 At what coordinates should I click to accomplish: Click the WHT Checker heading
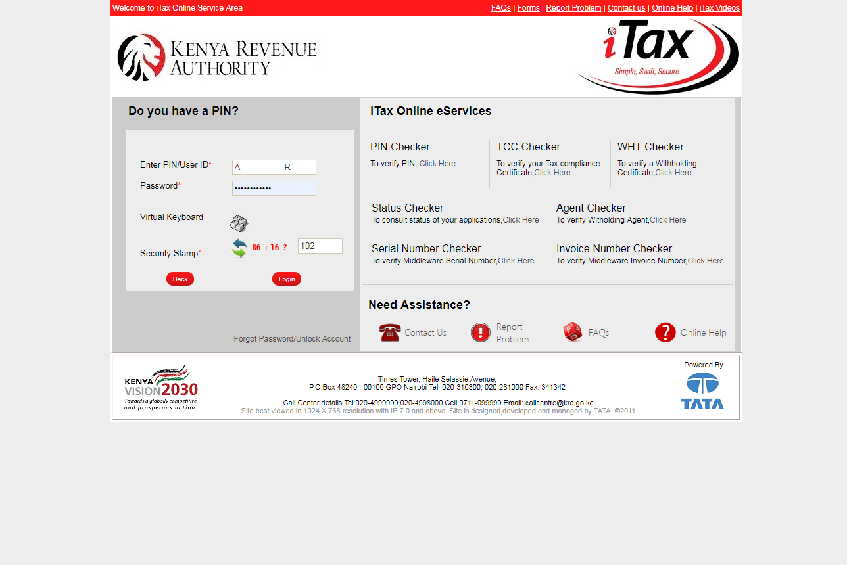click(x=650, y=147)
